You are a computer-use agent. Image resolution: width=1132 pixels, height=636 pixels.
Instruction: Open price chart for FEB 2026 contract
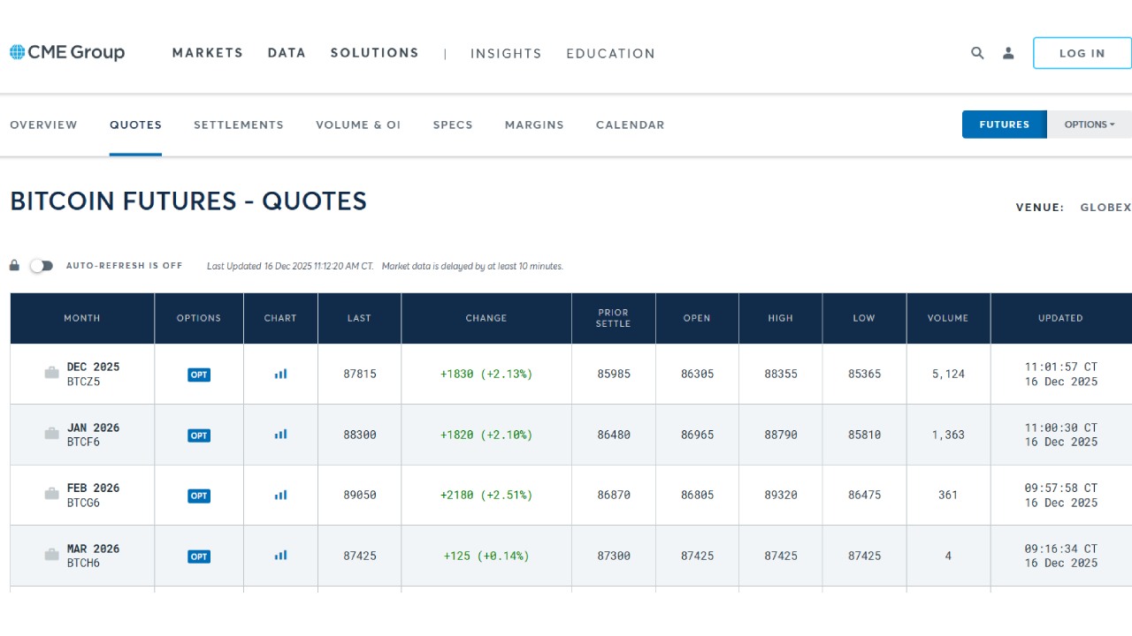pos(279,495)
